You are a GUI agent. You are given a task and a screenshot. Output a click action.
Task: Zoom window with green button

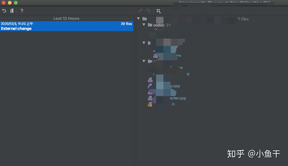tap(16, 3)
